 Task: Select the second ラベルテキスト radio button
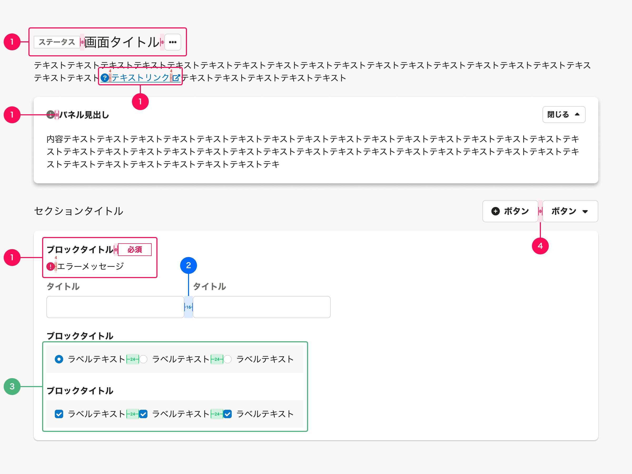tap(144, 359)
